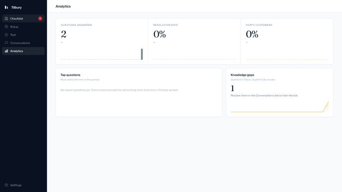Click the Happy Customers 0% value
This screenshot has height=192, width=342.
252,34
